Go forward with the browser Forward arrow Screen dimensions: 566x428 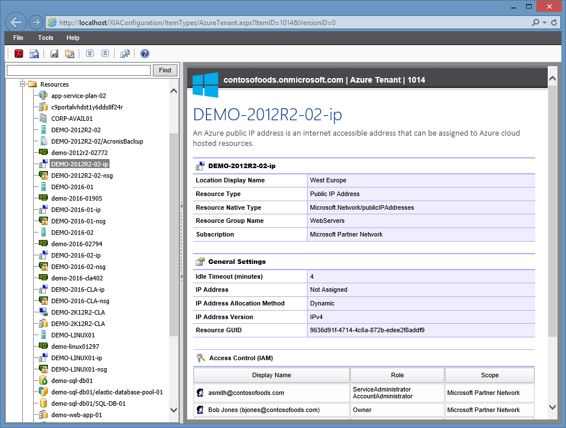(x=36, y=22)
